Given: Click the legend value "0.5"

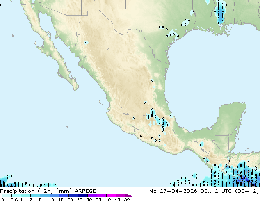Looking at the screenshot, I should tap(14, 199).
